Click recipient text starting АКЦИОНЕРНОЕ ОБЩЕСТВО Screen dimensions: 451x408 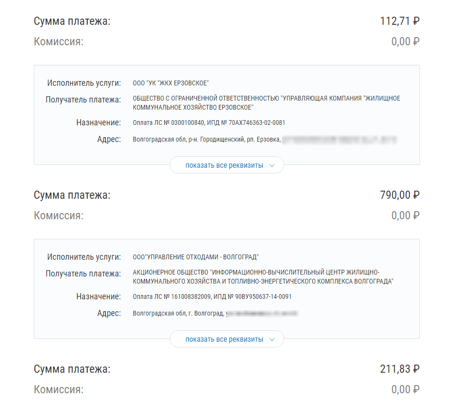263,276
